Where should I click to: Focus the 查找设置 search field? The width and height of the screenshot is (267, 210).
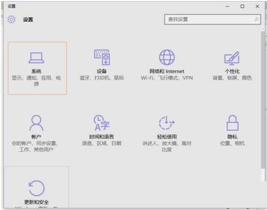tap(213, 19)
